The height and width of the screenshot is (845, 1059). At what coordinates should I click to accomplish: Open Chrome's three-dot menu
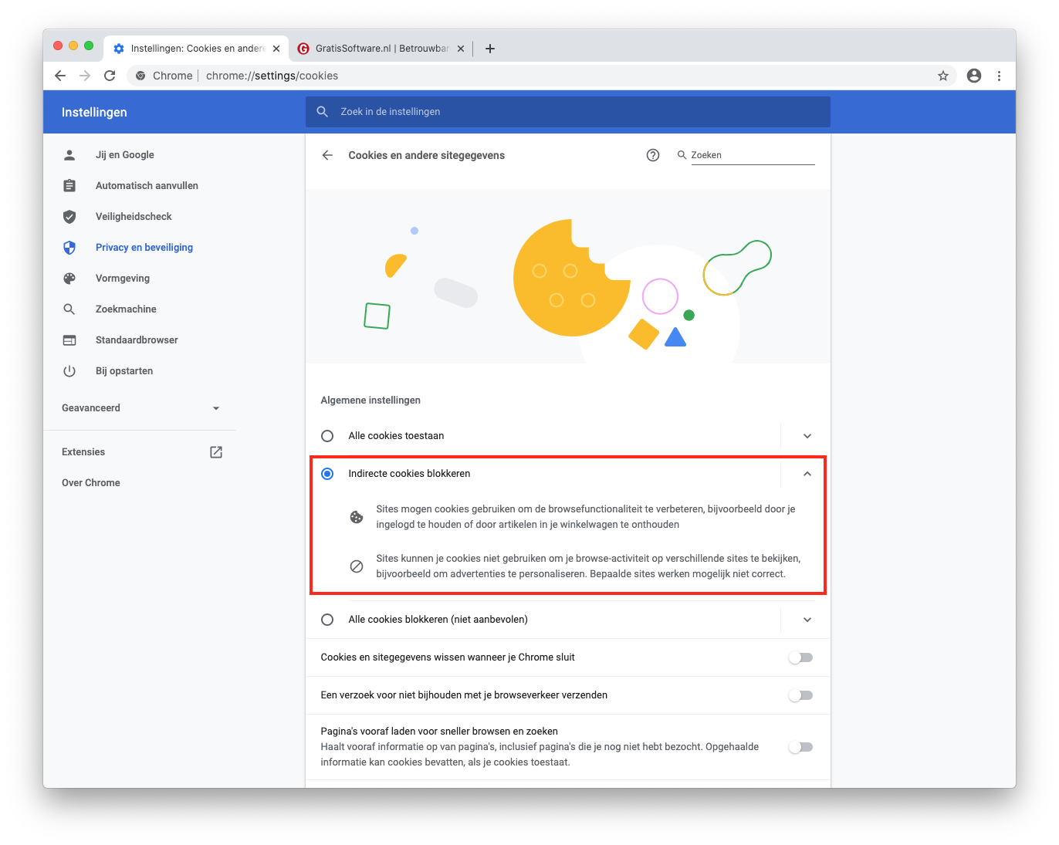999,76
